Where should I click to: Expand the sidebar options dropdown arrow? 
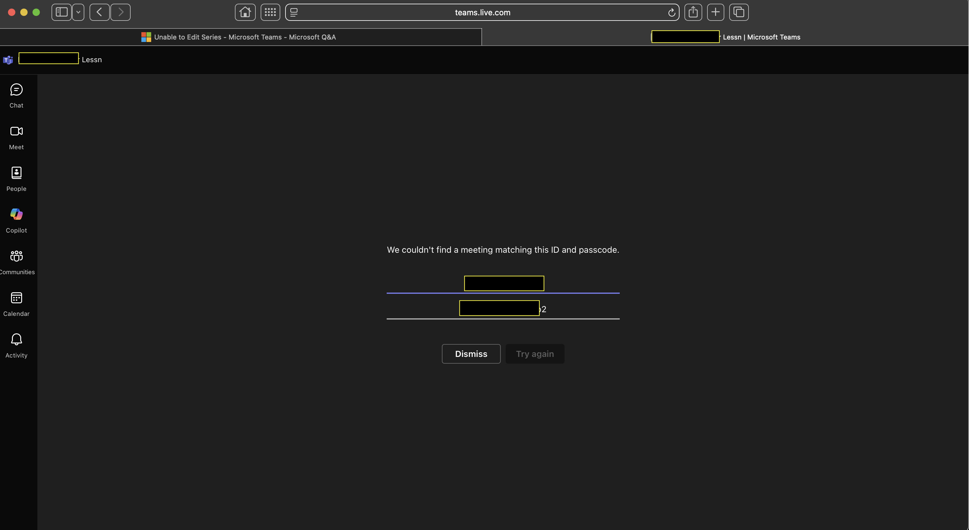pos(78,12)
